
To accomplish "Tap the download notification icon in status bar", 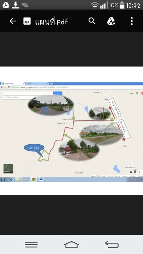I will (16, 5).
